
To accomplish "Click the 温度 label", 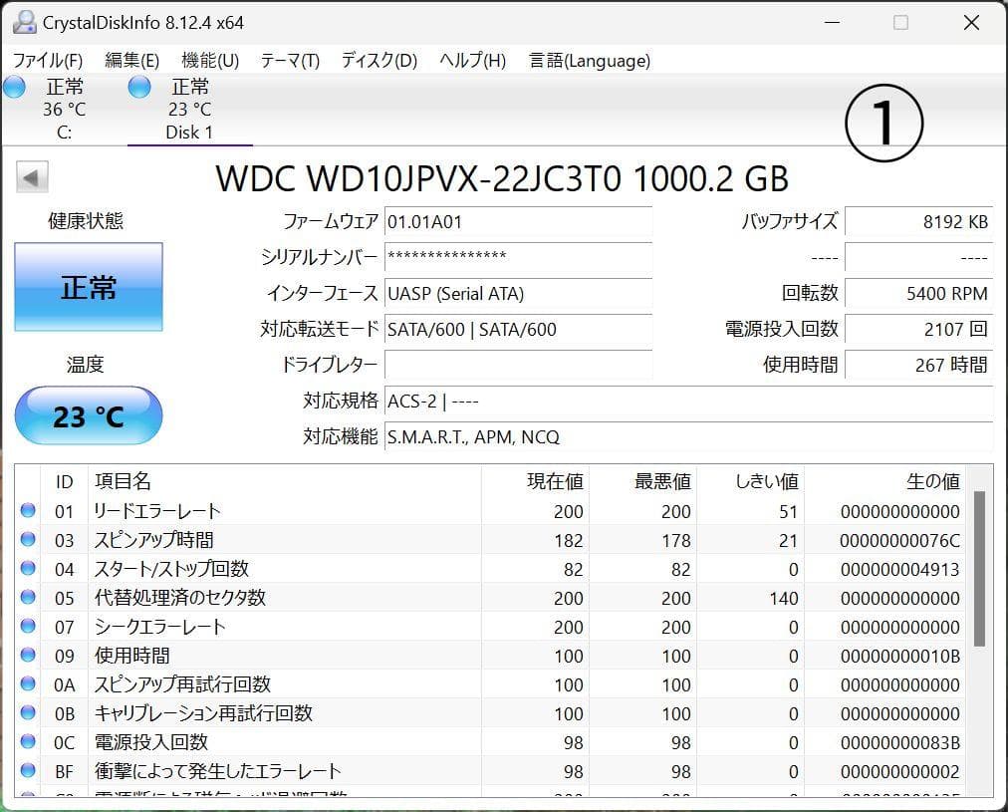I will [x=85, y=365].
